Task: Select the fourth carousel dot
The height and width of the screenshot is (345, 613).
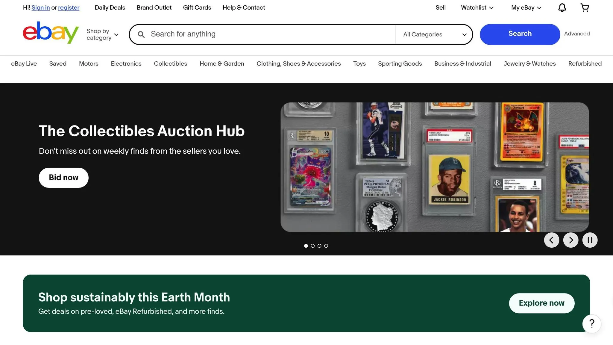Action: pyautogui.click(x=326, y=246)
